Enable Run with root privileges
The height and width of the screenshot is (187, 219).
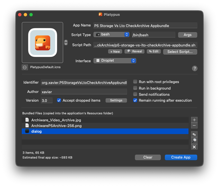pyautogui.click(x=135, y=82)
